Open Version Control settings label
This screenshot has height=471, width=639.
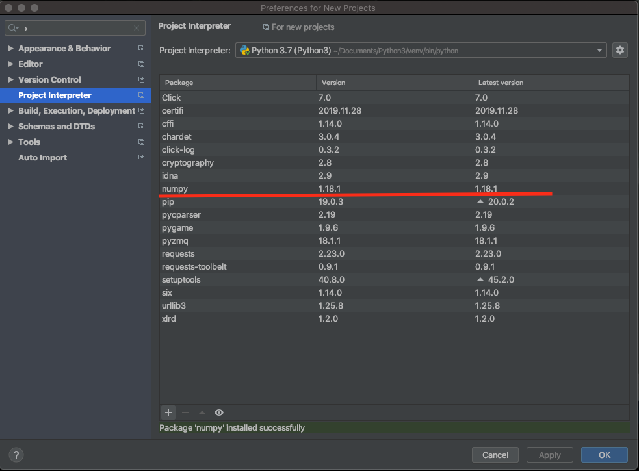point(49,79)
